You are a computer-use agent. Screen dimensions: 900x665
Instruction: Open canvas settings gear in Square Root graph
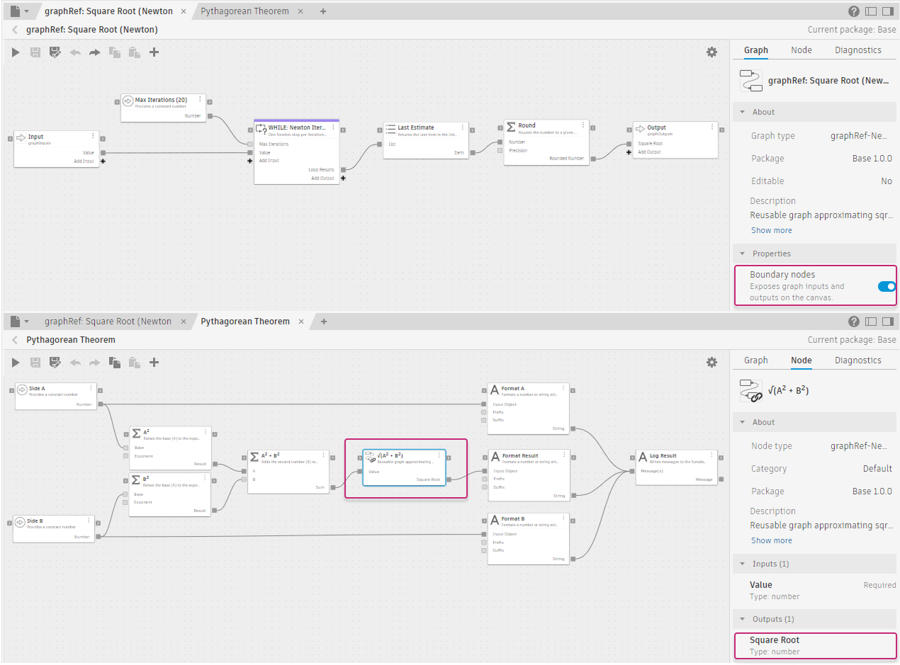point(711,52)
